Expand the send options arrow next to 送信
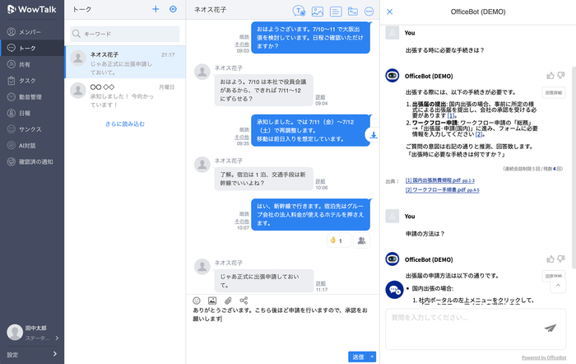The width and height of the screenshot is (576, 364). coord(372,357)
